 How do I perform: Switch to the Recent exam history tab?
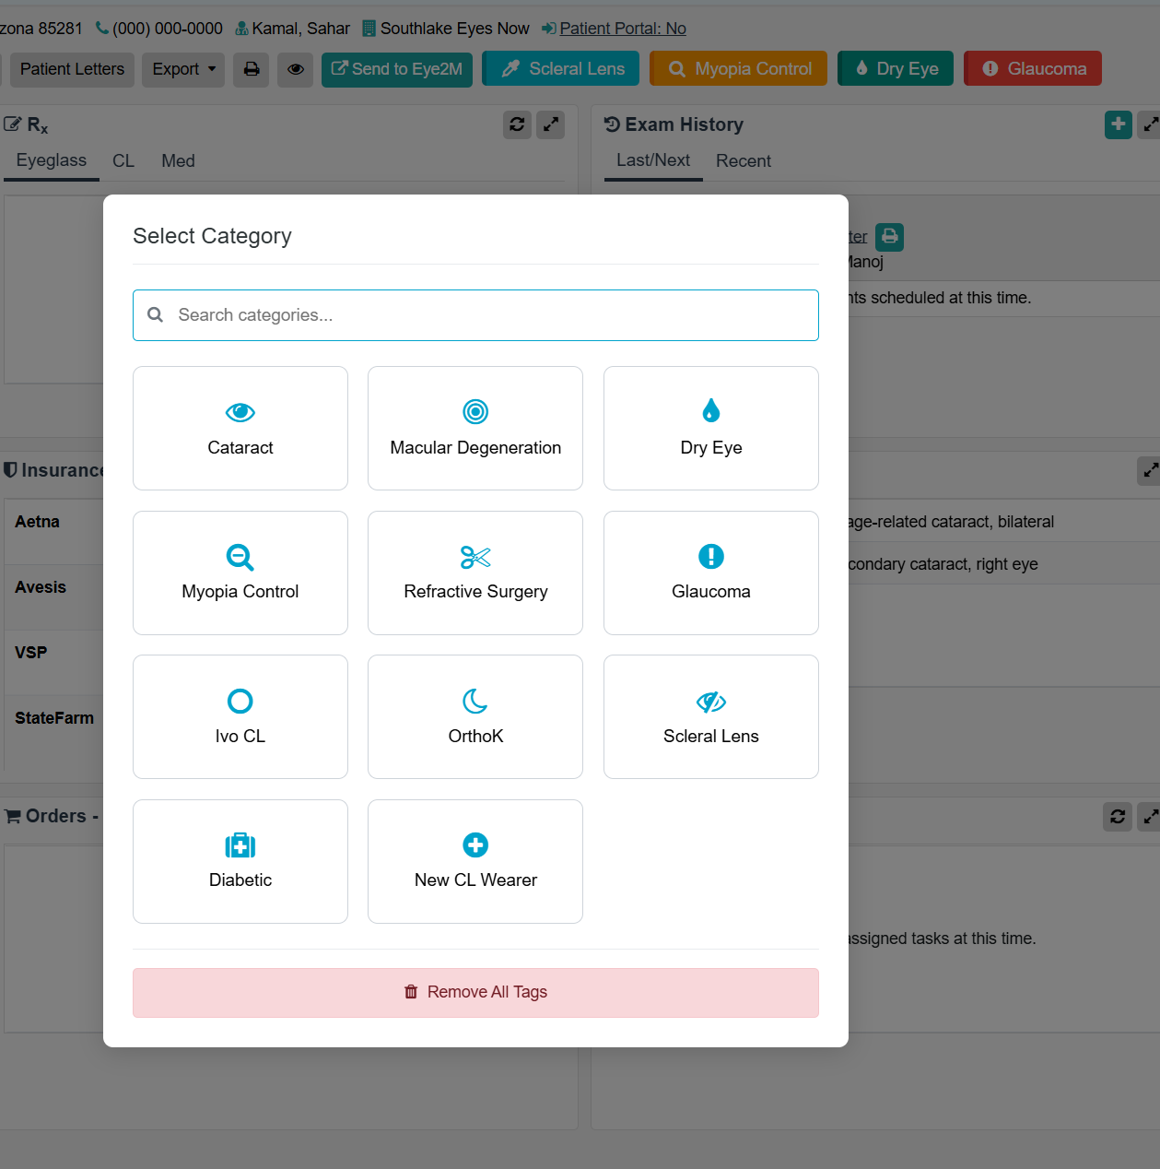coord(743,160)
